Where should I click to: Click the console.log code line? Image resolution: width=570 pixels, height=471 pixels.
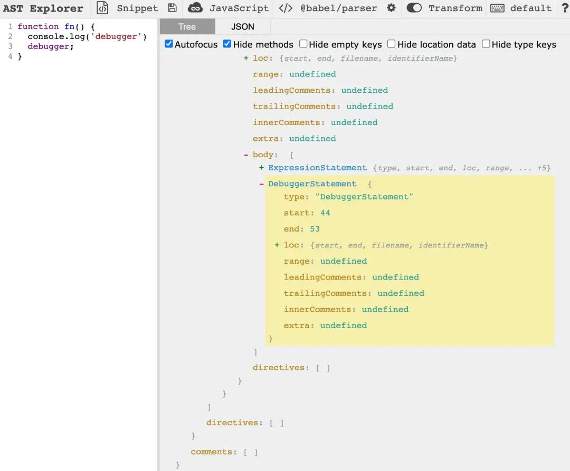pyautogui.click(x=87, y=36)
